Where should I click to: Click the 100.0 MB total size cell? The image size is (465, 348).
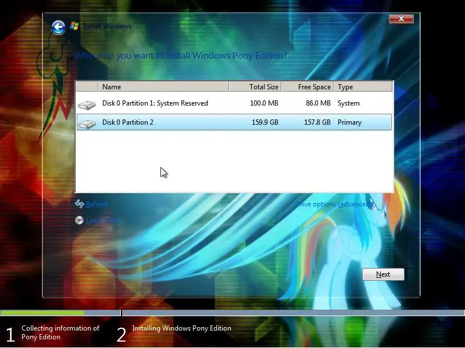coord(264,103)
